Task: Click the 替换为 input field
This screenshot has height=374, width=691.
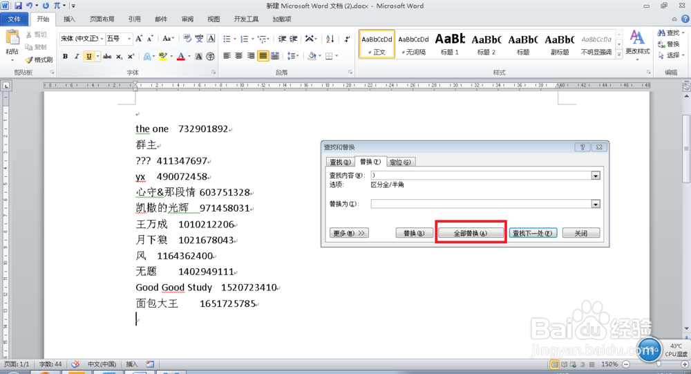Action: (481, 204)
